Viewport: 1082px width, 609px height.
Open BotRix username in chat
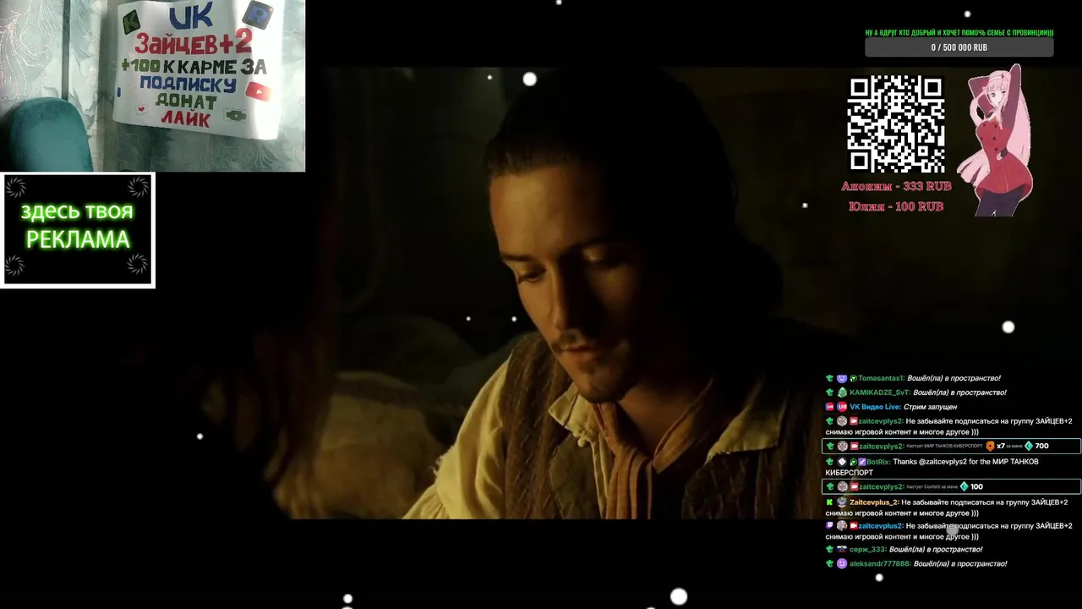(x=878, y=462)
